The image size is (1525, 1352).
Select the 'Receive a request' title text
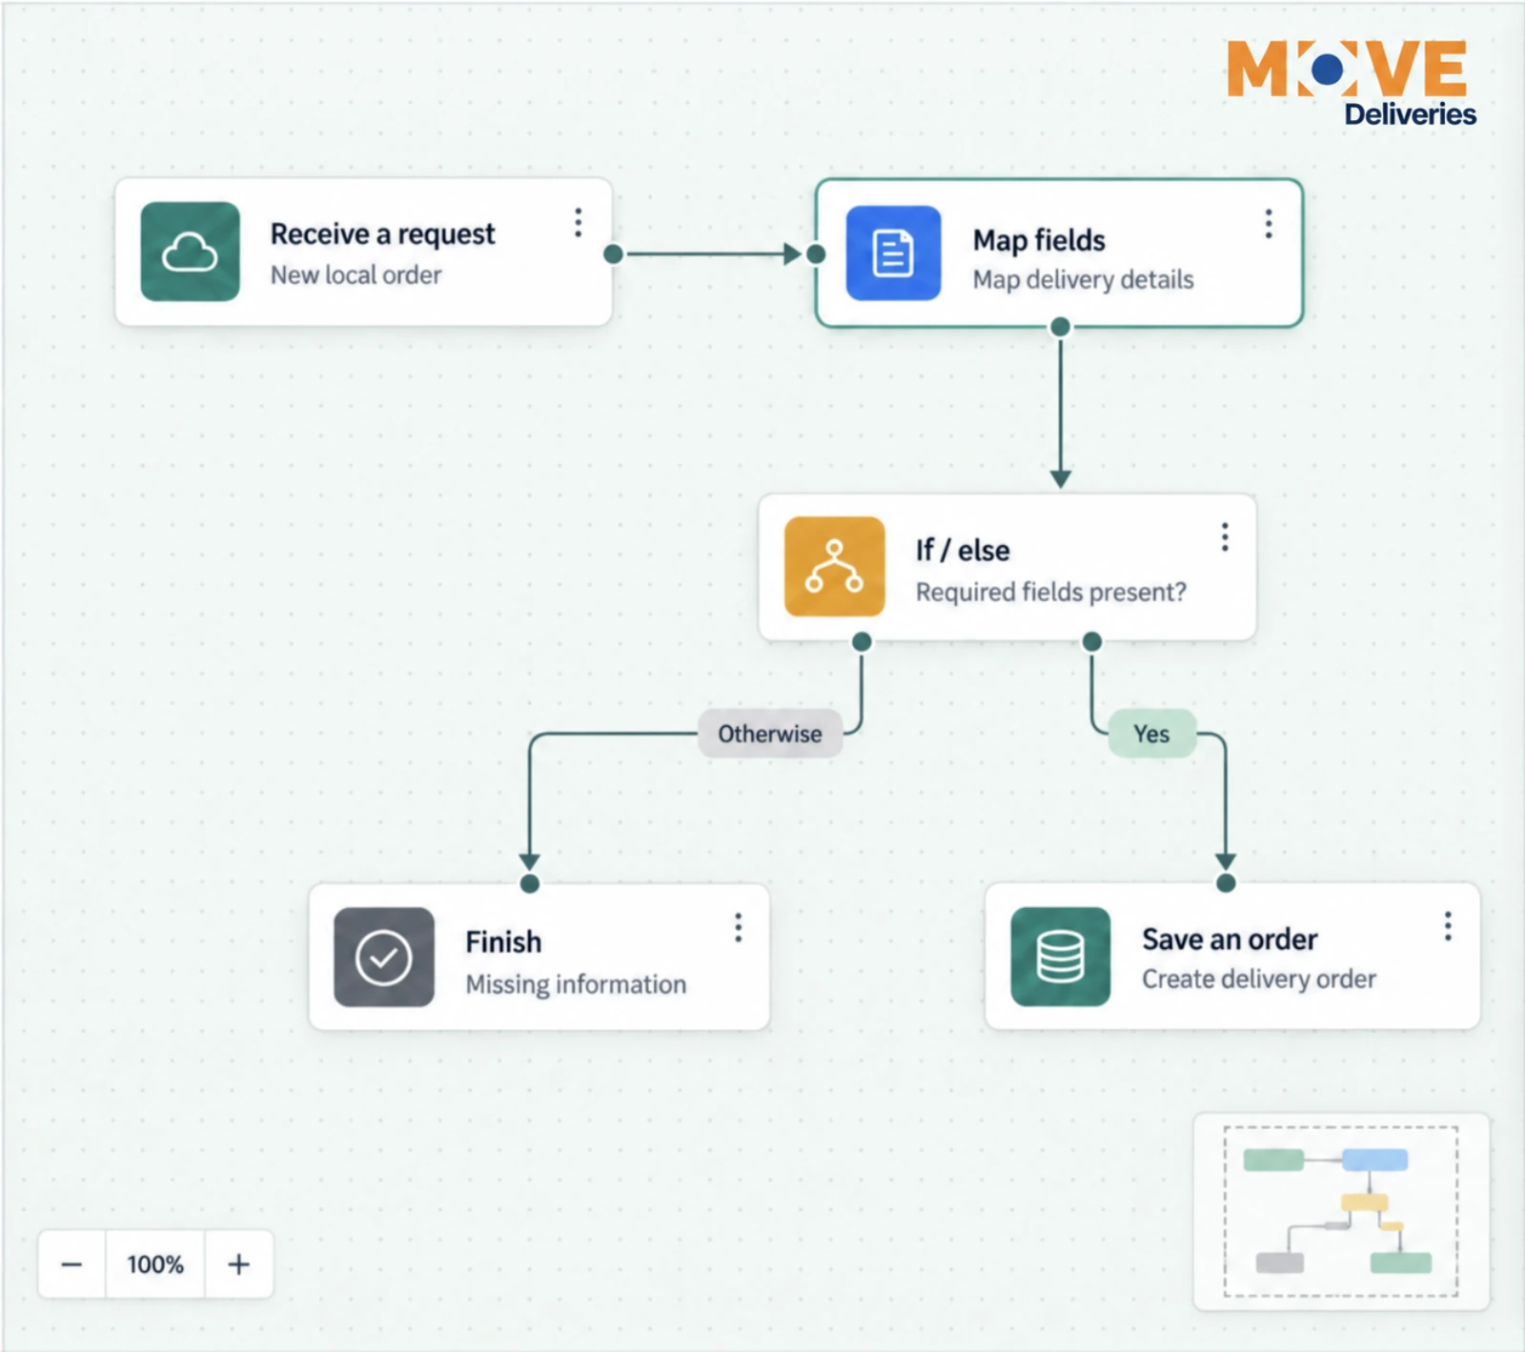point(382,234)
